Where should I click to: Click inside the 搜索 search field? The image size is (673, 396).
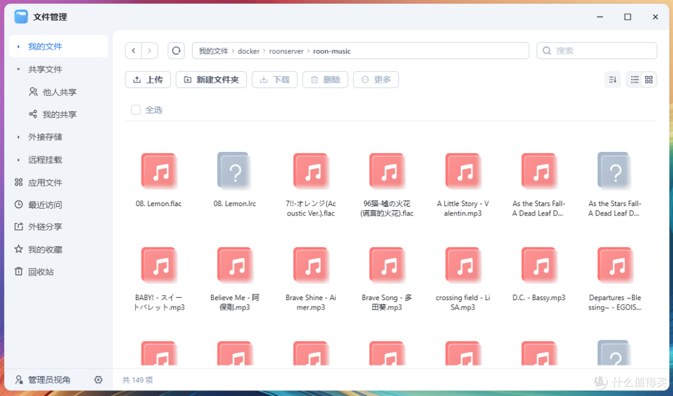pyautogui.click(x=596, y=50)
